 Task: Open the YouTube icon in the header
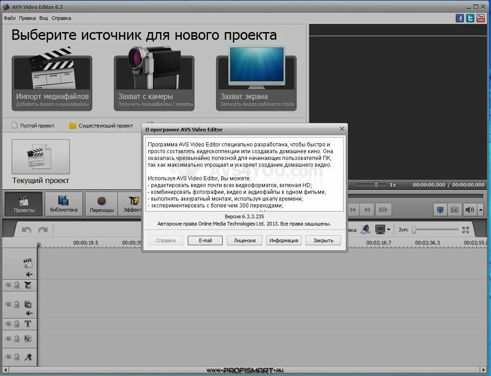coord(480,18)
